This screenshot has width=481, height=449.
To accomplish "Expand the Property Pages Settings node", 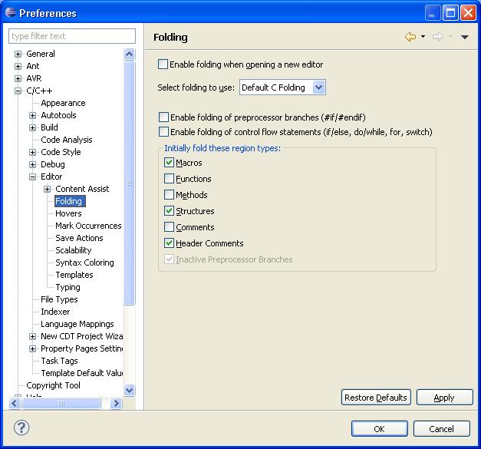I will [32, 348].
